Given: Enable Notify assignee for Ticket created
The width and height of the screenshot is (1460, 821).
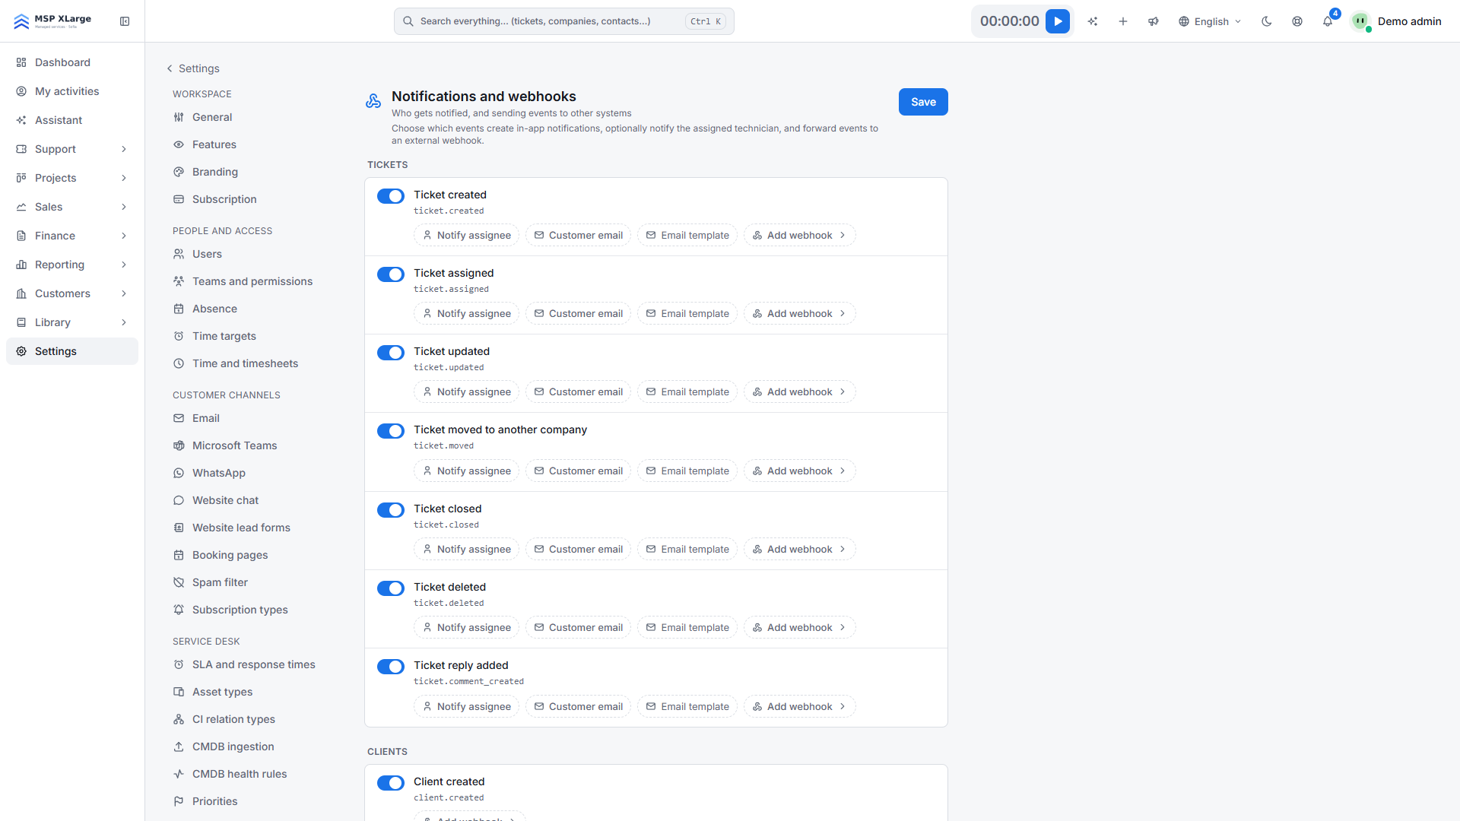Looking at the screenshot, I should point(467,236).
